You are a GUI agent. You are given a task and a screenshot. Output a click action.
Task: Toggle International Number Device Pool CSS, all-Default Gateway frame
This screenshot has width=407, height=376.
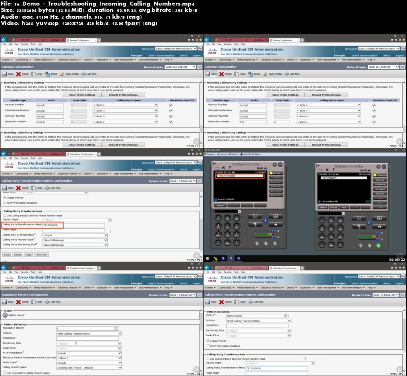pos(171,111)
